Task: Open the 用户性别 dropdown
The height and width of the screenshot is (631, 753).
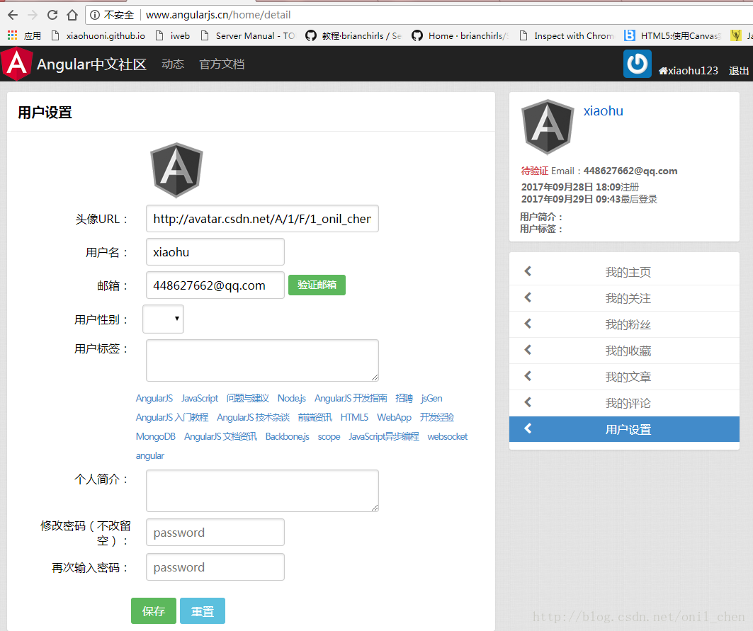Action: point(163,319)
